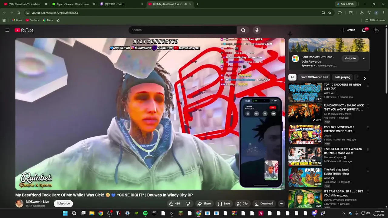Image resolution: width=388 pixels, height=218 pixels.
Task: Click the Share button
Action: [x=204, y=203]
